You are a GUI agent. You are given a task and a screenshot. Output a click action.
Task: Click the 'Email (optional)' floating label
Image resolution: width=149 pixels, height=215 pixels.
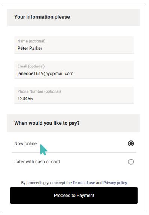click(31, 66)
